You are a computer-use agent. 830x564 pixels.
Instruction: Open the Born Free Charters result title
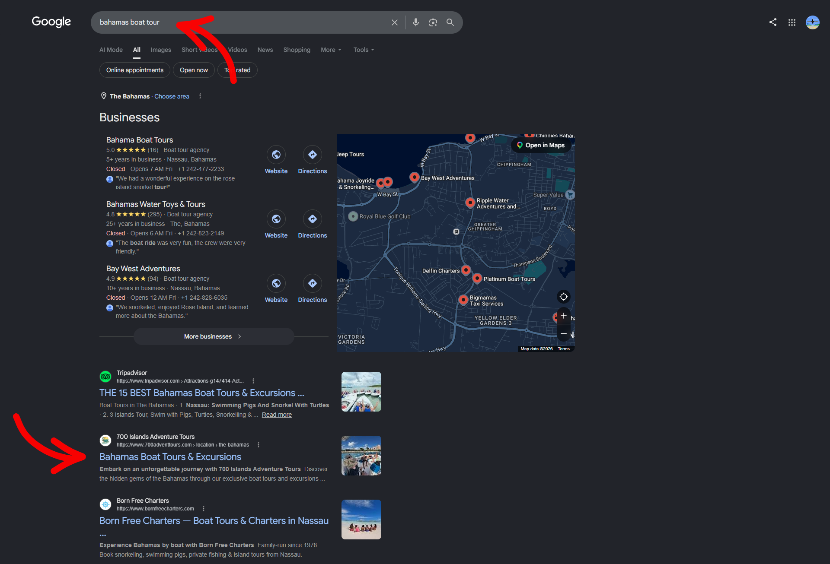pyautogui.click(x=214, y=521)
